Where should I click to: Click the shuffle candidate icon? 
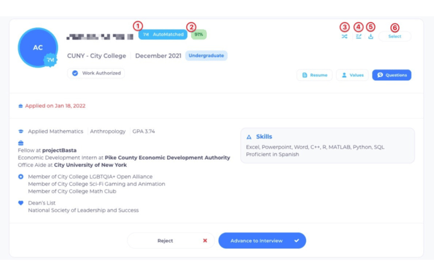click(344, 37)
